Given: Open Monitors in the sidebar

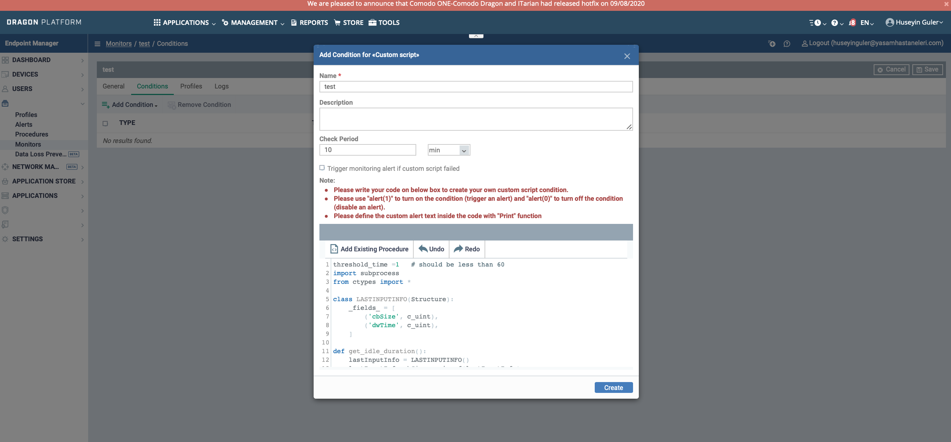Looking at the screenshot, I should [28, 144].
